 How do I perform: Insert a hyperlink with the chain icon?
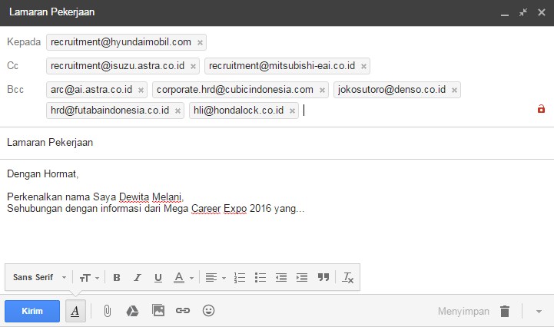click(x=183, y=311)
